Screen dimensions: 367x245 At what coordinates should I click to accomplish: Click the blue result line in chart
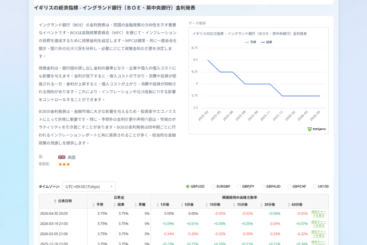pos(257,84)
